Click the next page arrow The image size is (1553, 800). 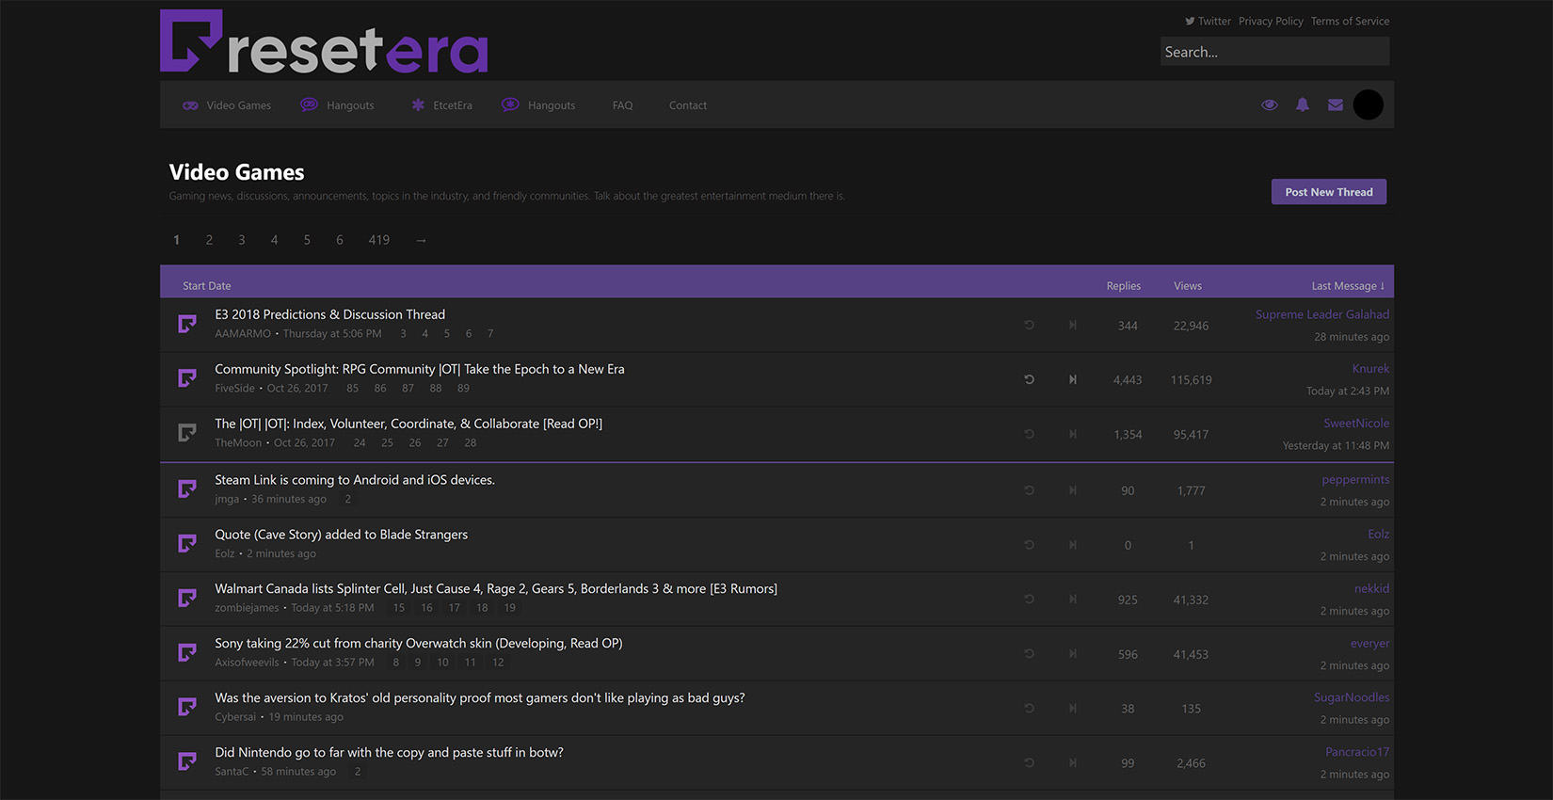421,240
